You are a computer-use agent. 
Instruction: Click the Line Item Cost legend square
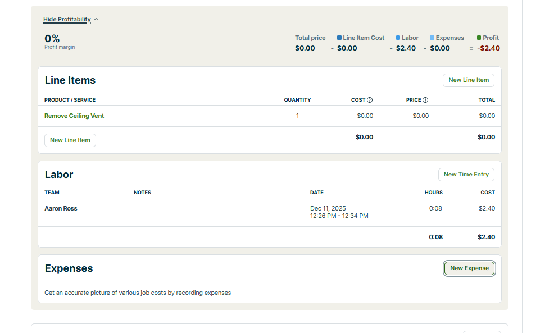point(339,38)
